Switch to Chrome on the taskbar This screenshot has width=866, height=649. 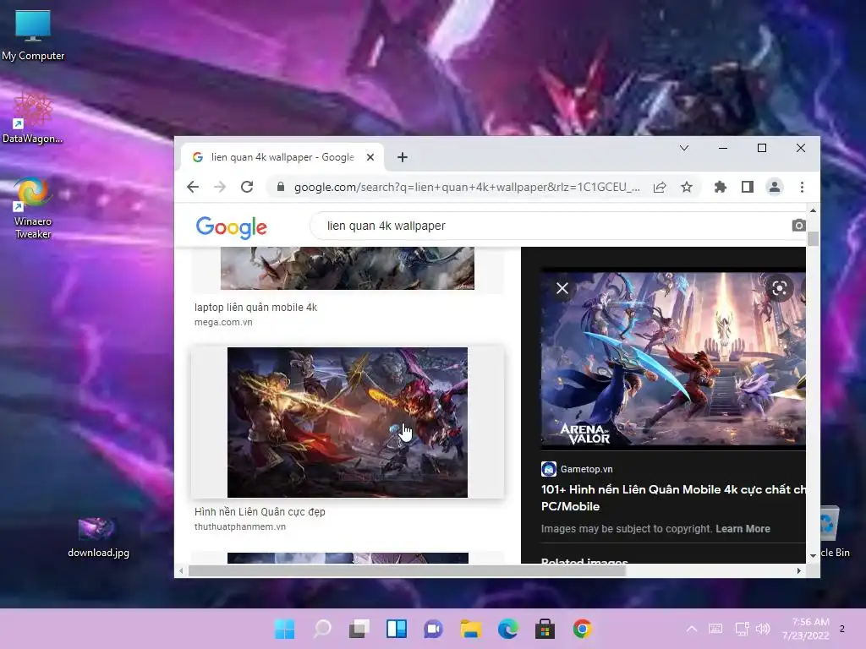tap(582, 629)
